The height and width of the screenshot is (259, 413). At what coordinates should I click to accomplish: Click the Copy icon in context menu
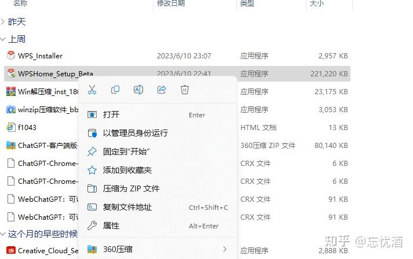point(115,90)
